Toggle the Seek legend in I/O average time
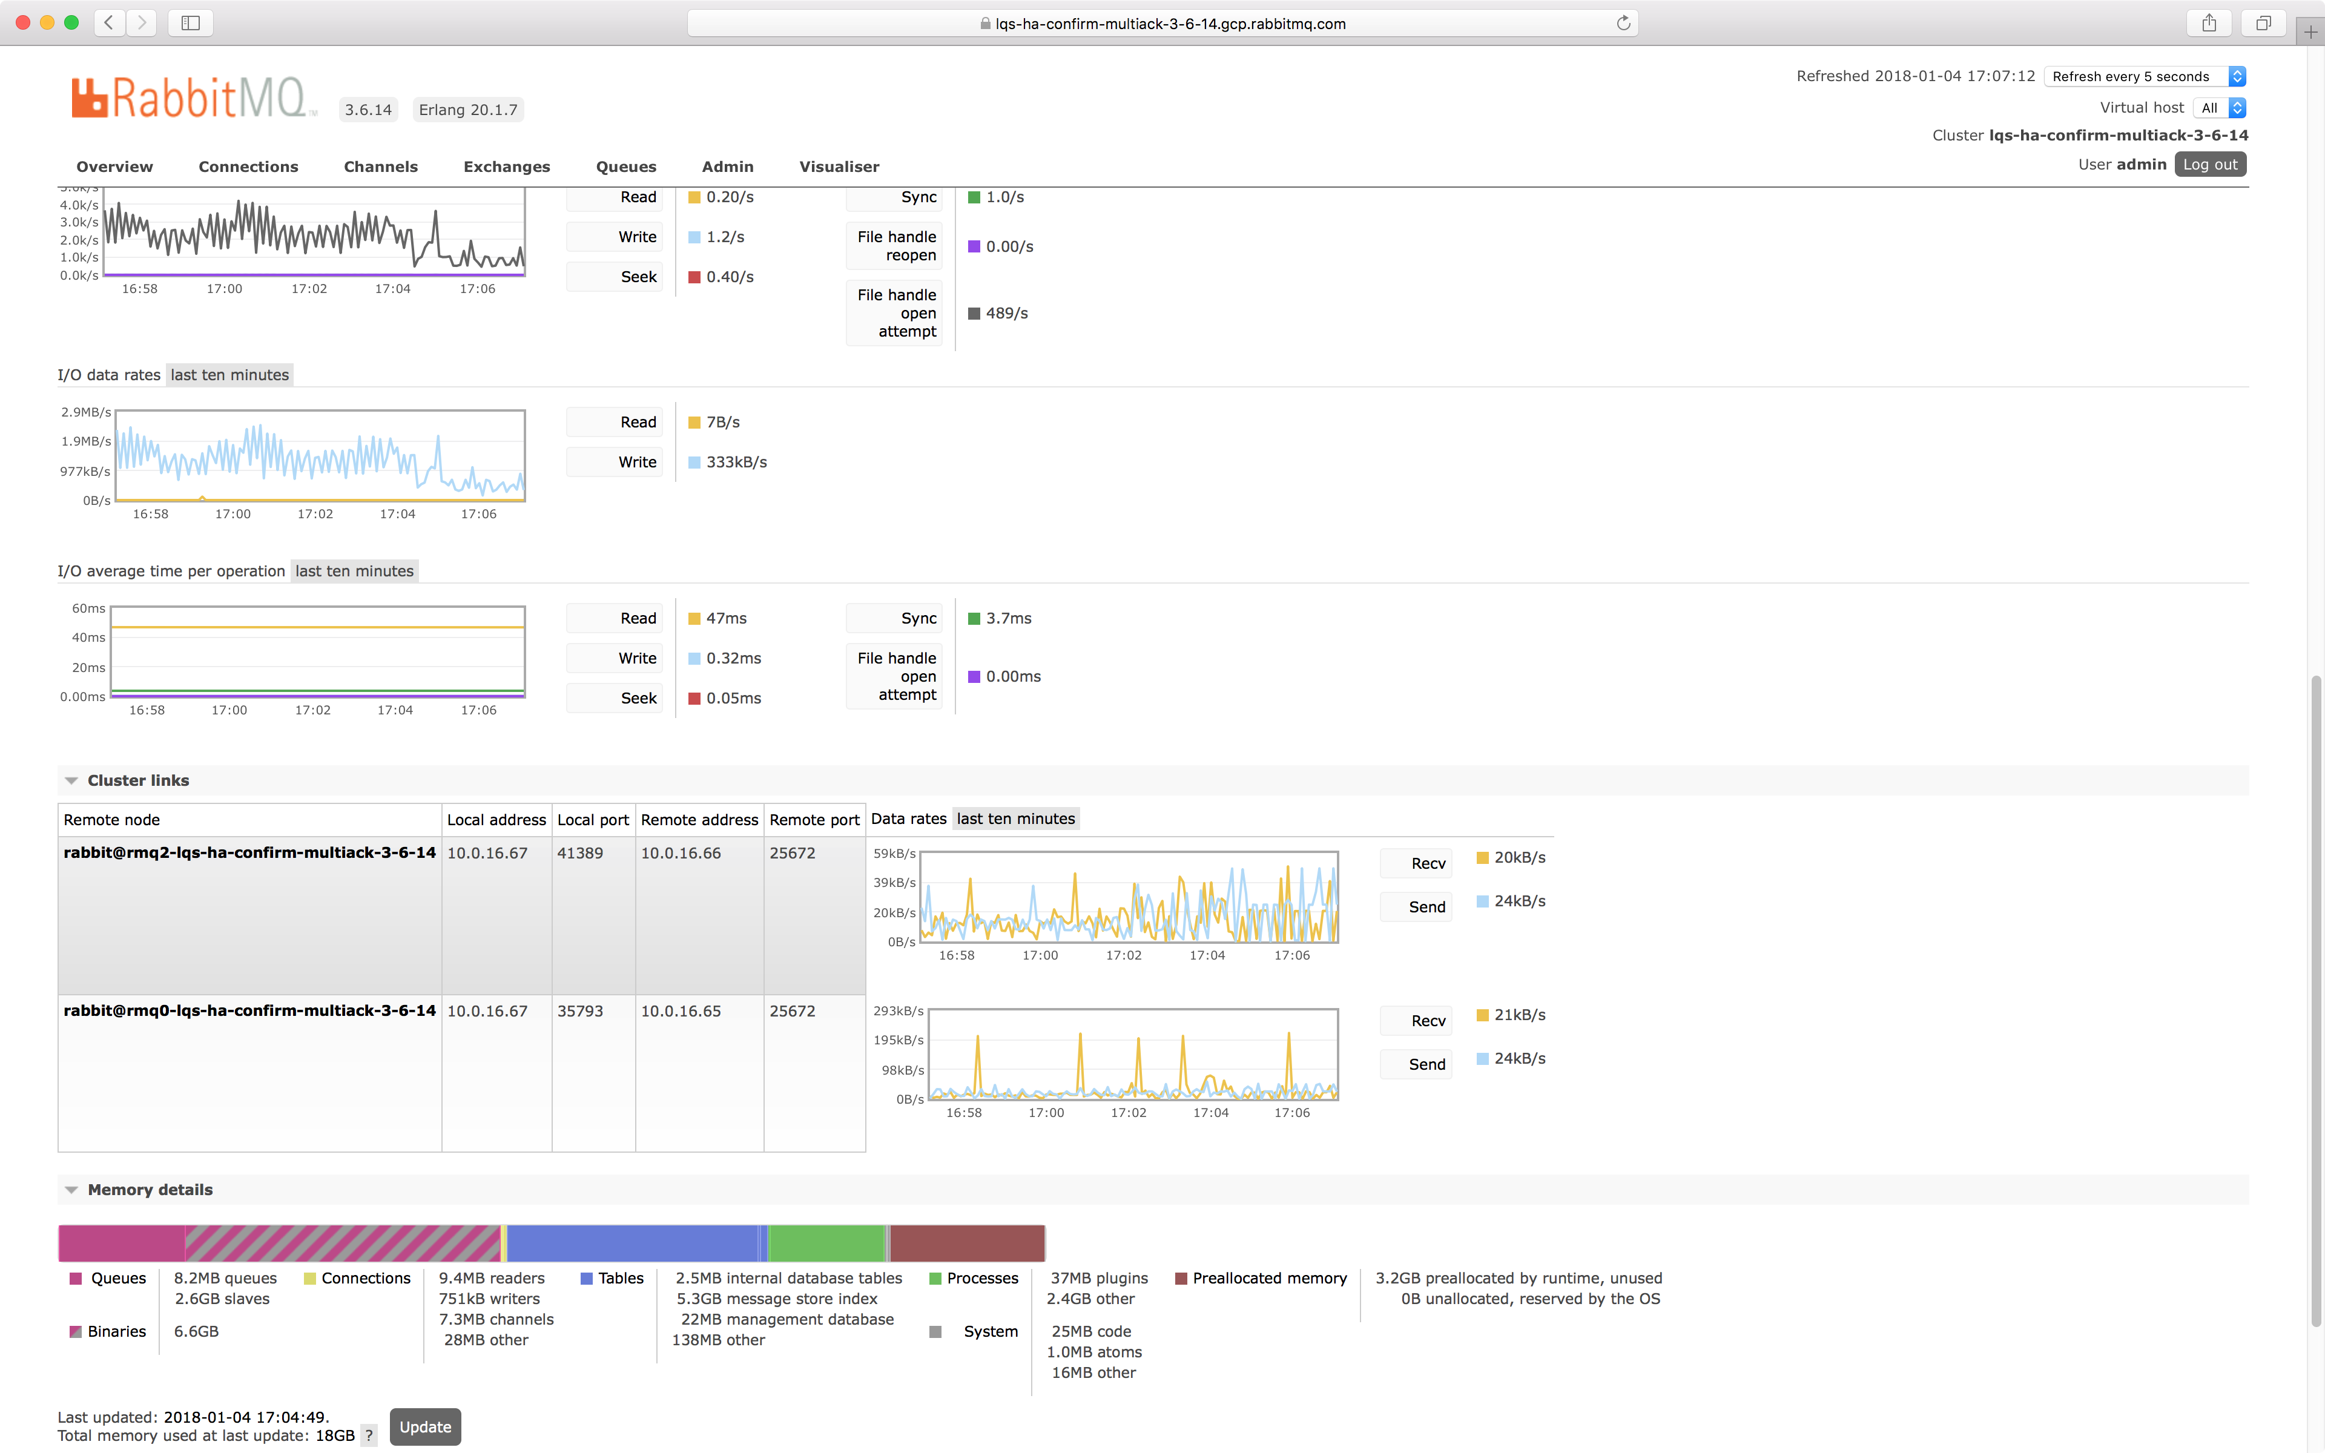Viewport: 2325px width, 1453px height. [x=614, y=697]
